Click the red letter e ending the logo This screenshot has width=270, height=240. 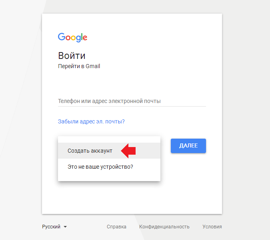coord(85,38)
